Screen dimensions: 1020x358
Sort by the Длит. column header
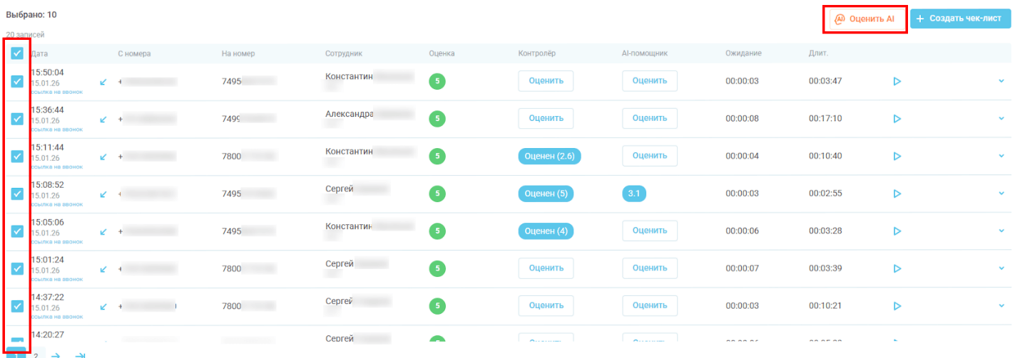(x=818, y=54)
